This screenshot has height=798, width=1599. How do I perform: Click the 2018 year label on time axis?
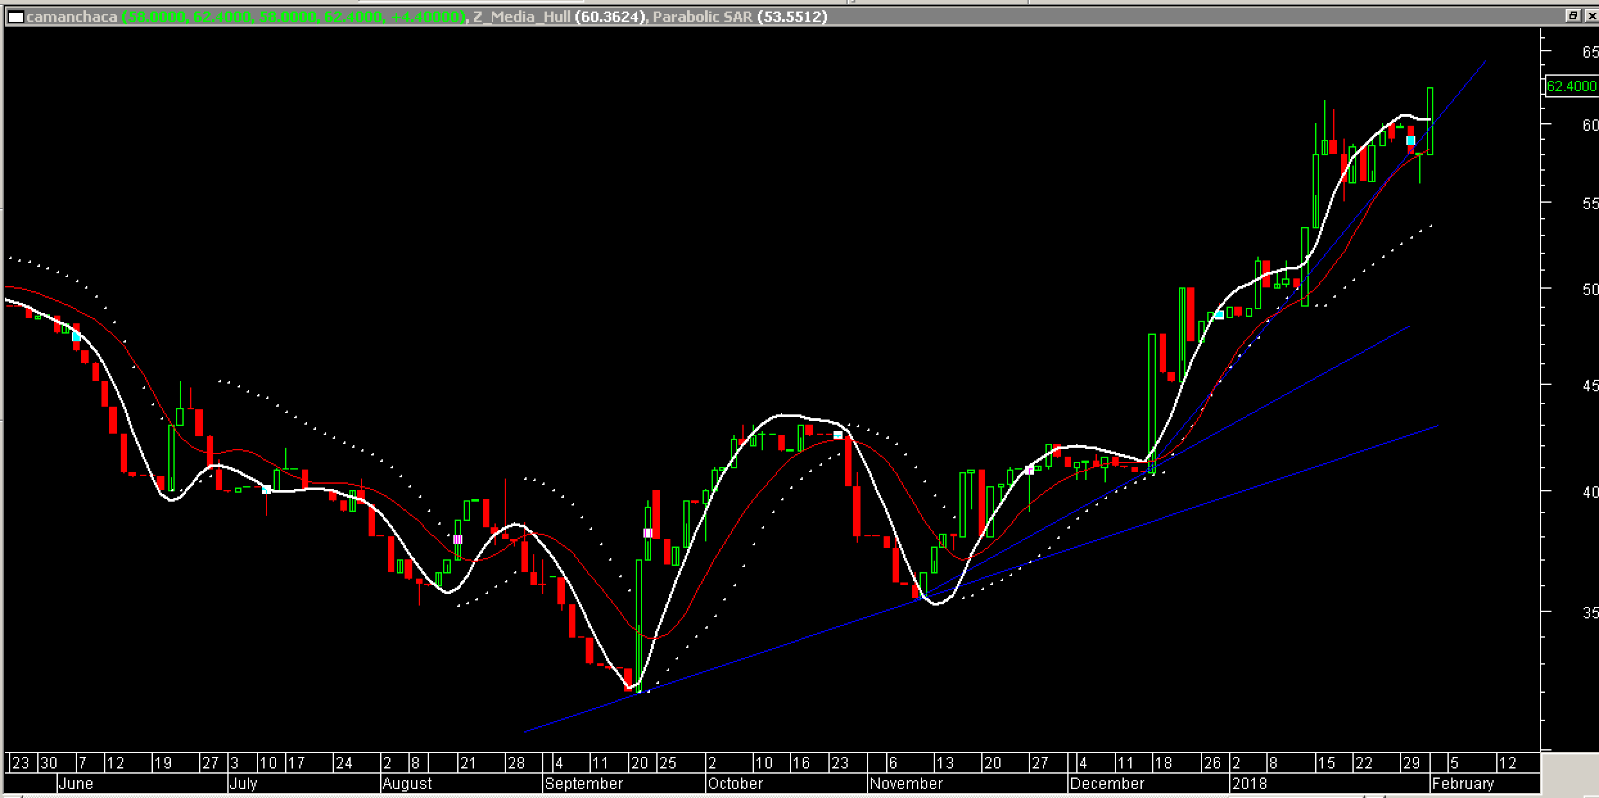pyautogui.click(x=1250, y=783)
